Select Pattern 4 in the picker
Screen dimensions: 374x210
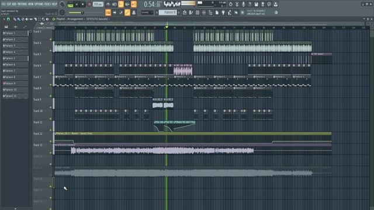click(x=15, y=52)
